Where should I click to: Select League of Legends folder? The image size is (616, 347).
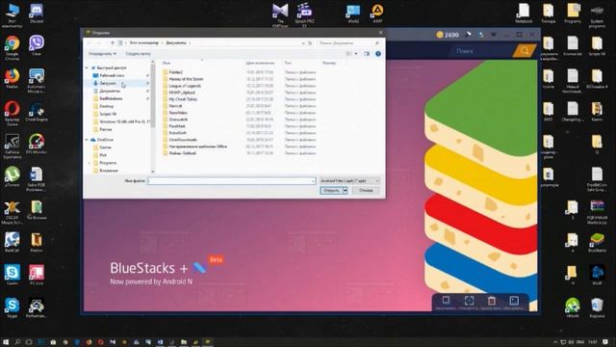tap(185, 86)
